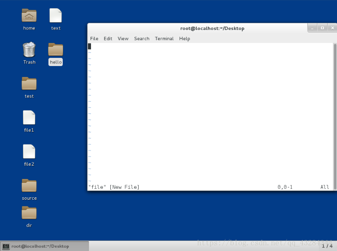Click the terminal vertical scrollbar
This screenshot has width=337, height=251.
[335, 116]
